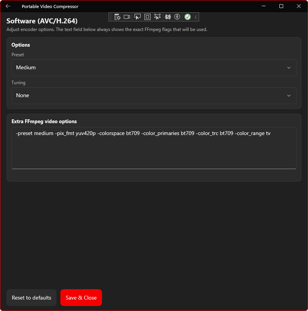The image size is (308, 311).
Task: Click the 'Adjust encoder options' description text
Action: click(x=107, y=29)
